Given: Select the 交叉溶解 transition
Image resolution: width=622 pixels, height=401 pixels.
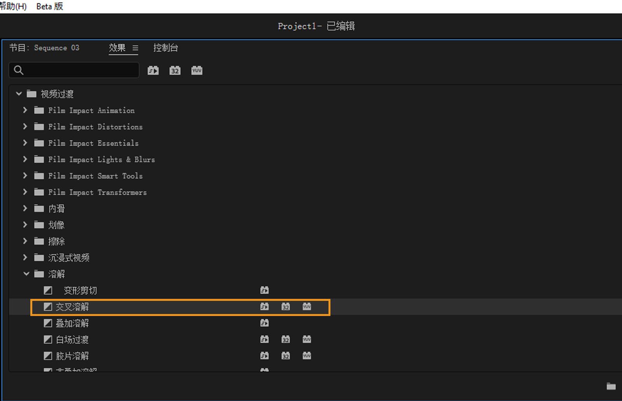Looking at the screenshot, I should pyautogui.click(x=72, y=307).
